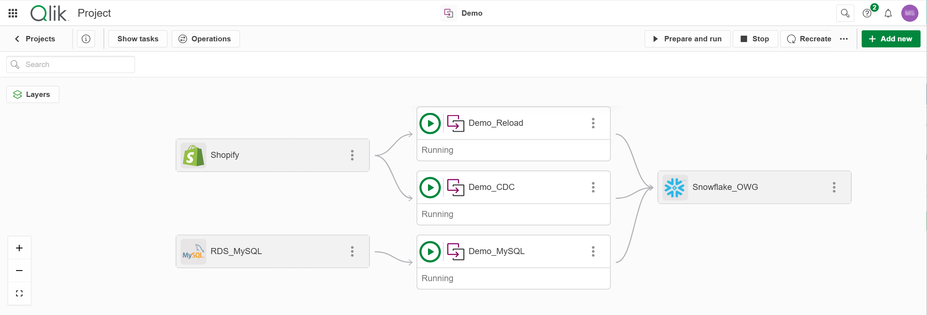This screenshot has height=315, width=927.
Task: Go back to Projects
Action: 35,39
